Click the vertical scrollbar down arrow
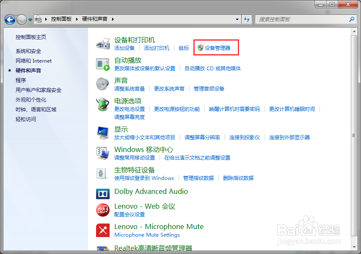Viewport: 361px width, 254px height. tap(354, 247)
